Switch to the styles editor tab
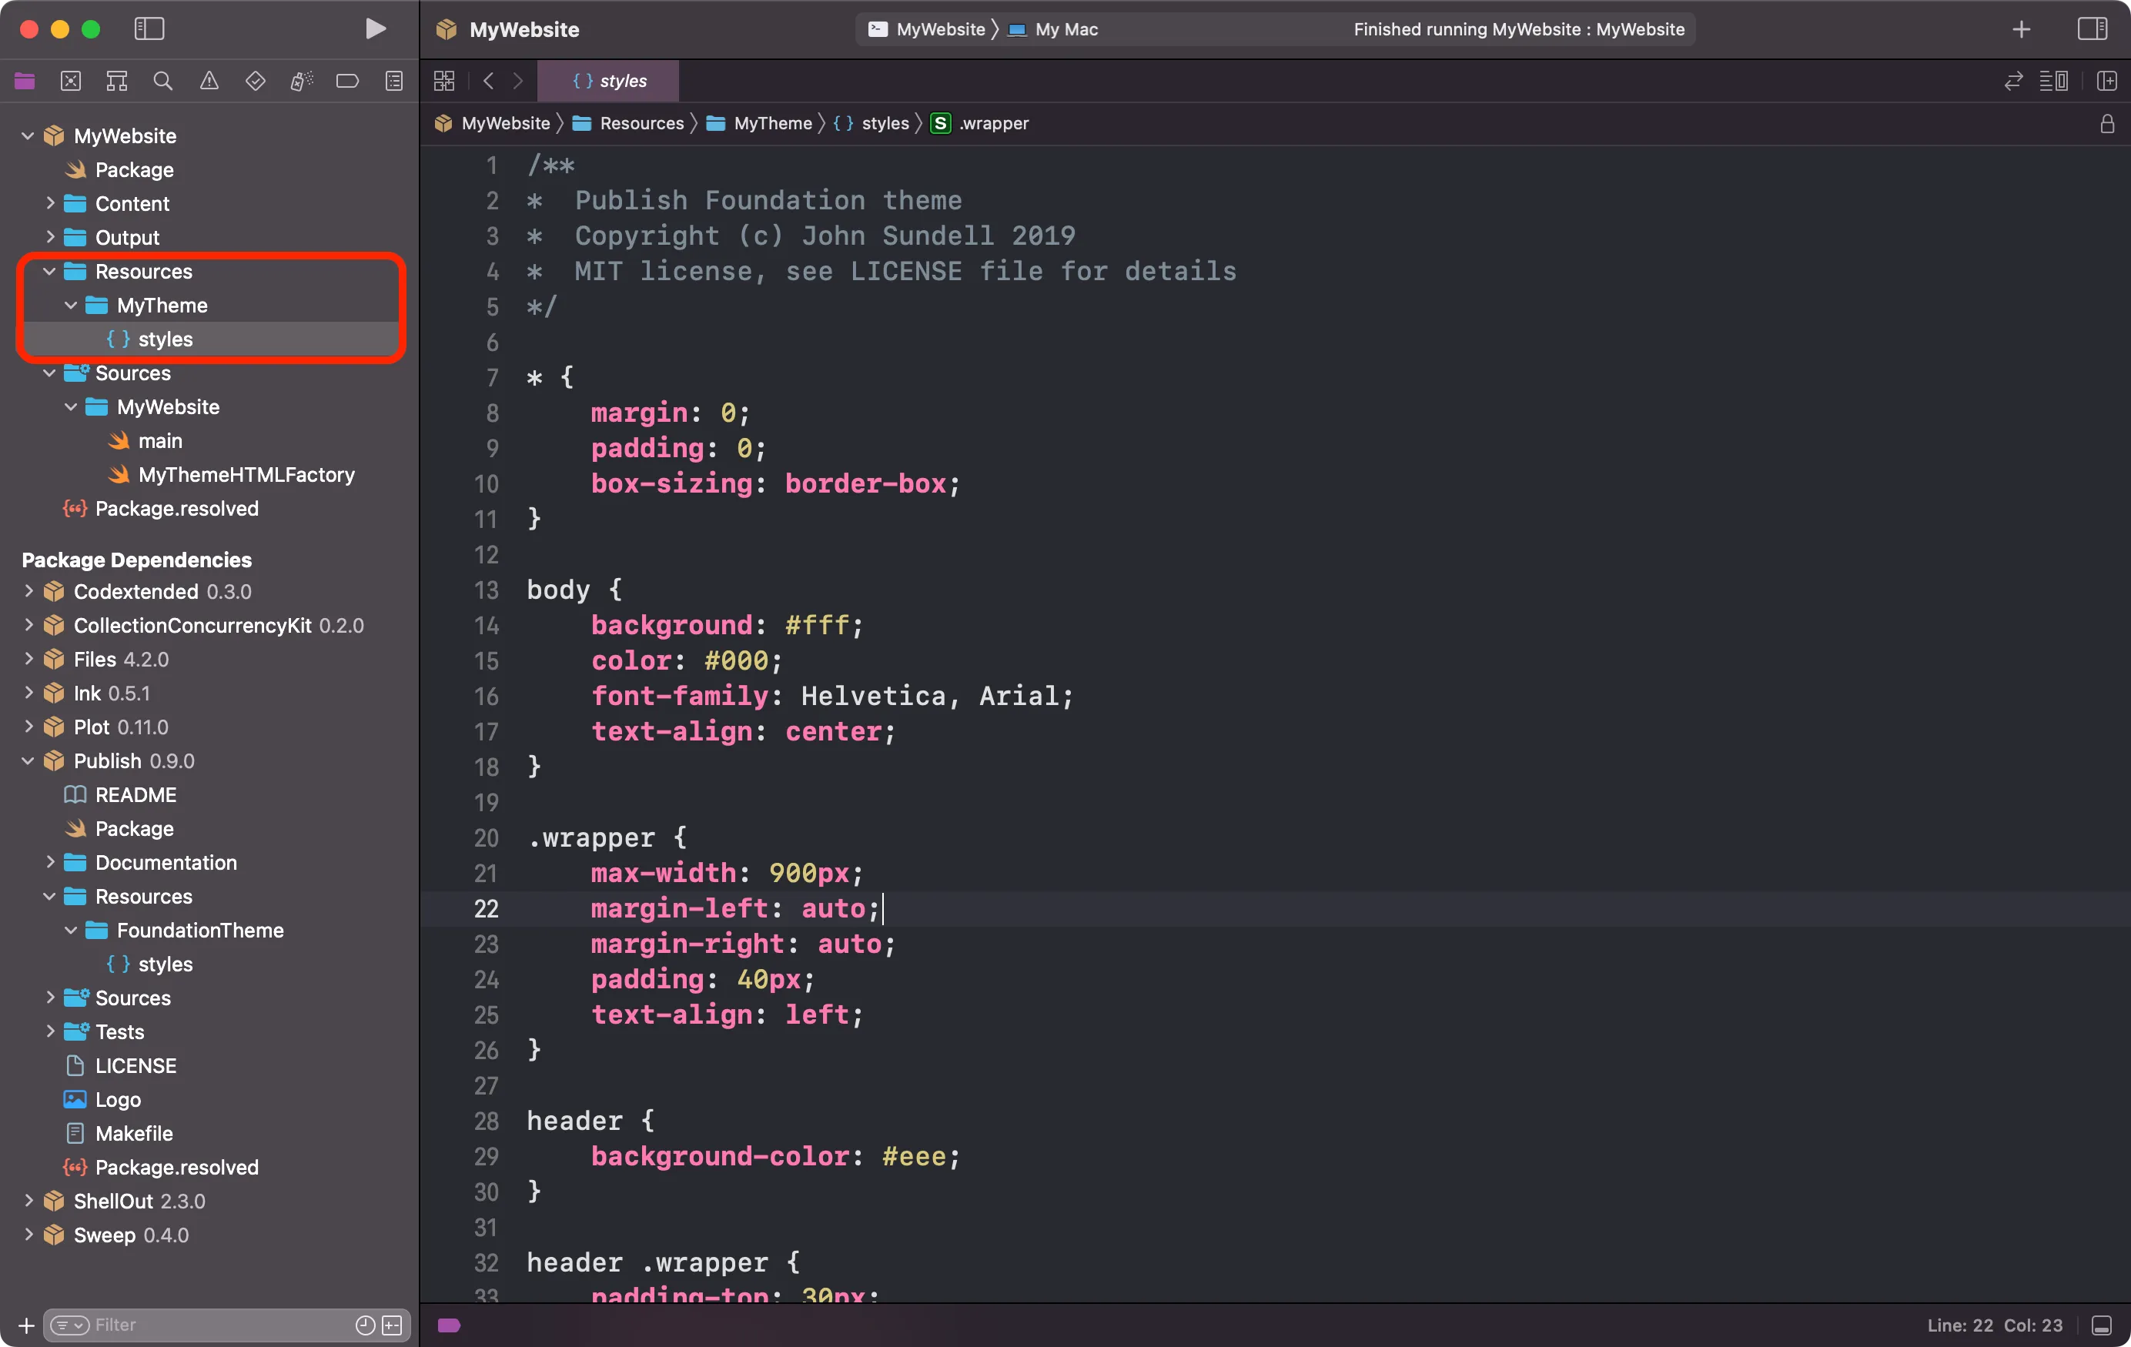The image size is (2131, 1347). click(x=607, y=81)
